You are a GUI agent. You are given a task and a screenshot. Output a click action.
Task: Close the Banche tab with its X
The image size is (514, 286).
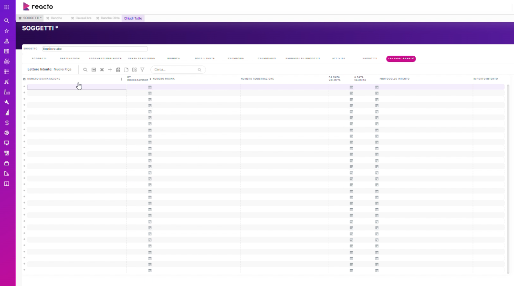point(48,18)
